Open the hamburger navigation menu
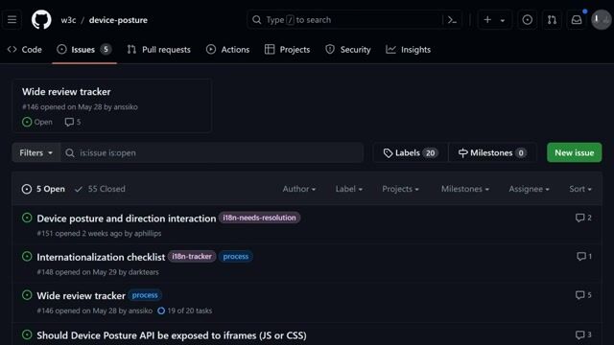Viewport: 614px width, 345px height. 12,19
